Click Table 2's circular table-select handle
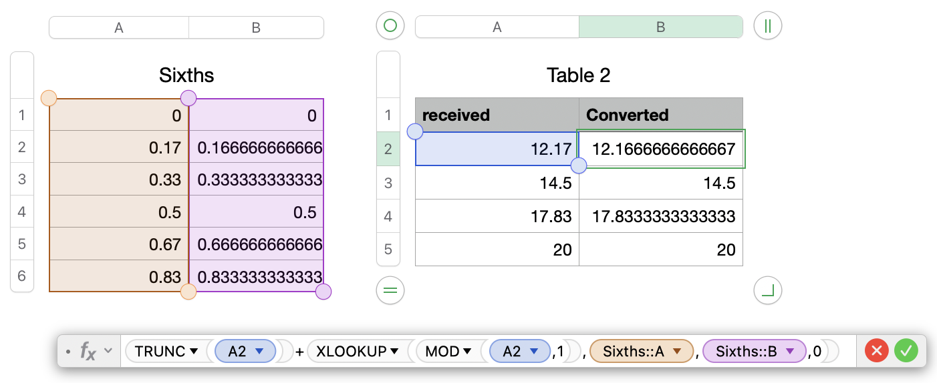 point(390,26)
